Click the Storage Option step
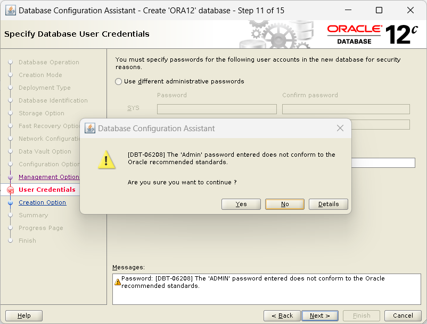Viewport: 427px width, 324px height. click(x=42, y=113)
